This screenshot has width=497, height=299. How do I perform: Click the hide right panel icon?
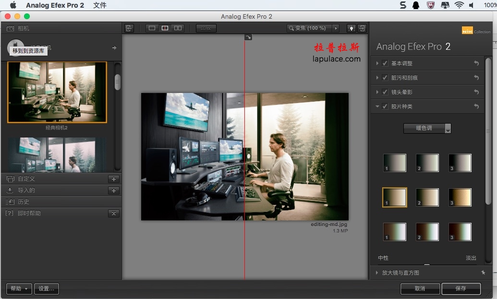click(362, 28)
